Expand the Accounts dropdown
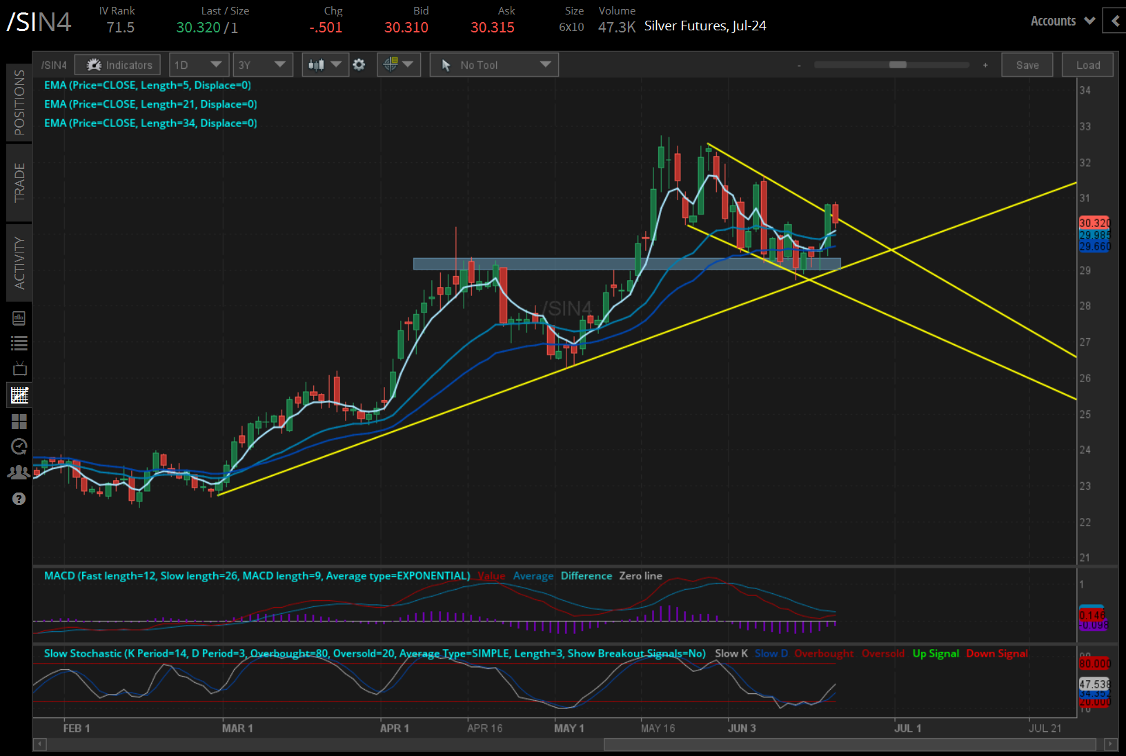Image resolution: width=1126 pixels, height=756 pixels. tap(1063, 21)
